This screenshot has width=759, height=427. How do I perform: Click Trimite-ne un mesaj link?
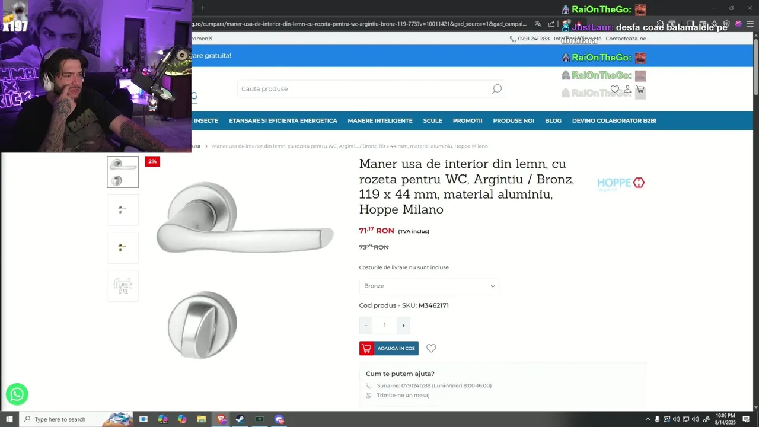point(403,395)
